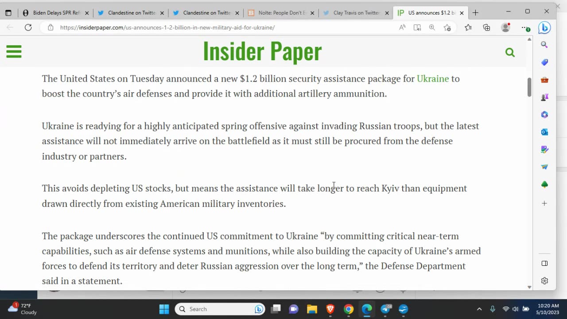Open Collections button

[x=486, y=27]
